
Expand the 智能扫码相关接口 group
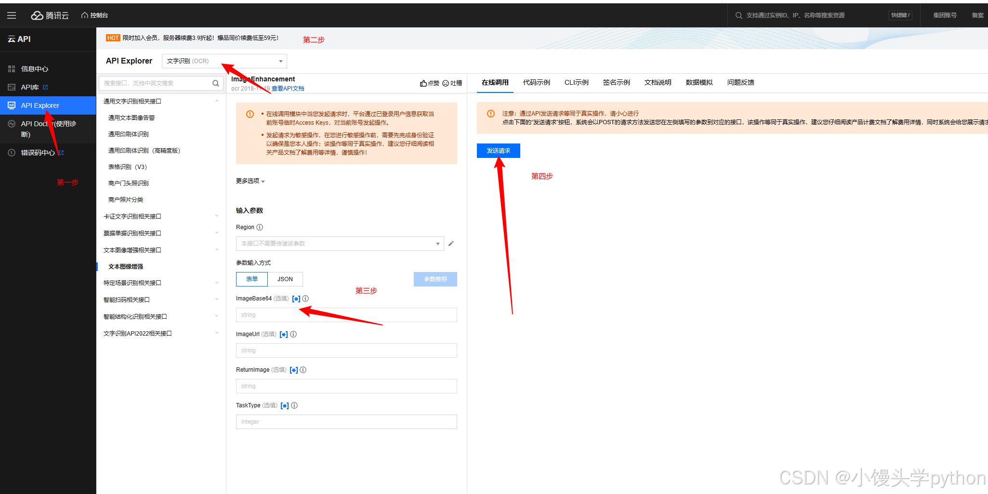coord(161,299)
